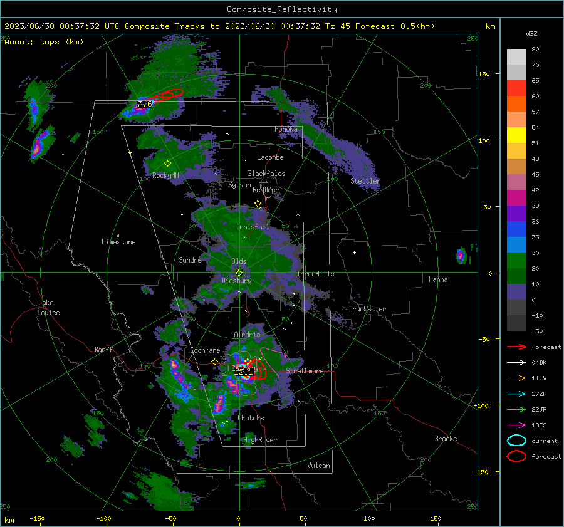
Task: Click the cyan 27ZW arrow in legend
Action: 516,394
